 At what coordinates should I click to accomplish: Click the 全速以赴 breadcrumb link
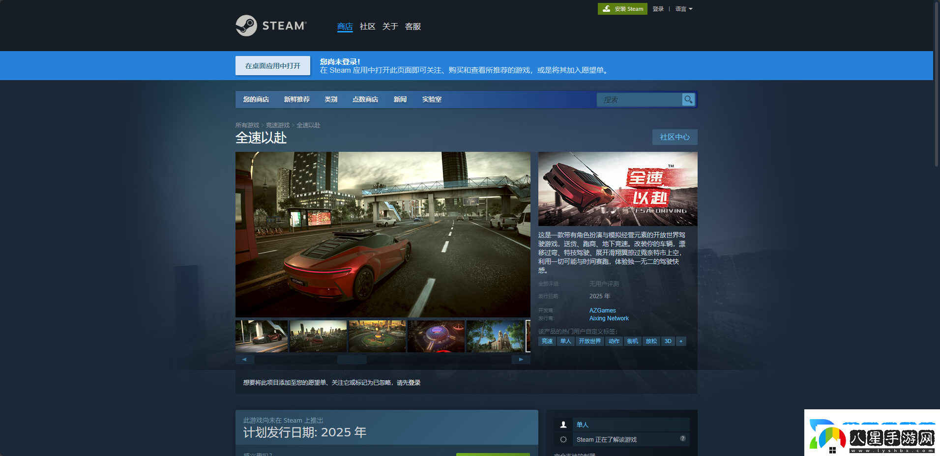[308, 125]
